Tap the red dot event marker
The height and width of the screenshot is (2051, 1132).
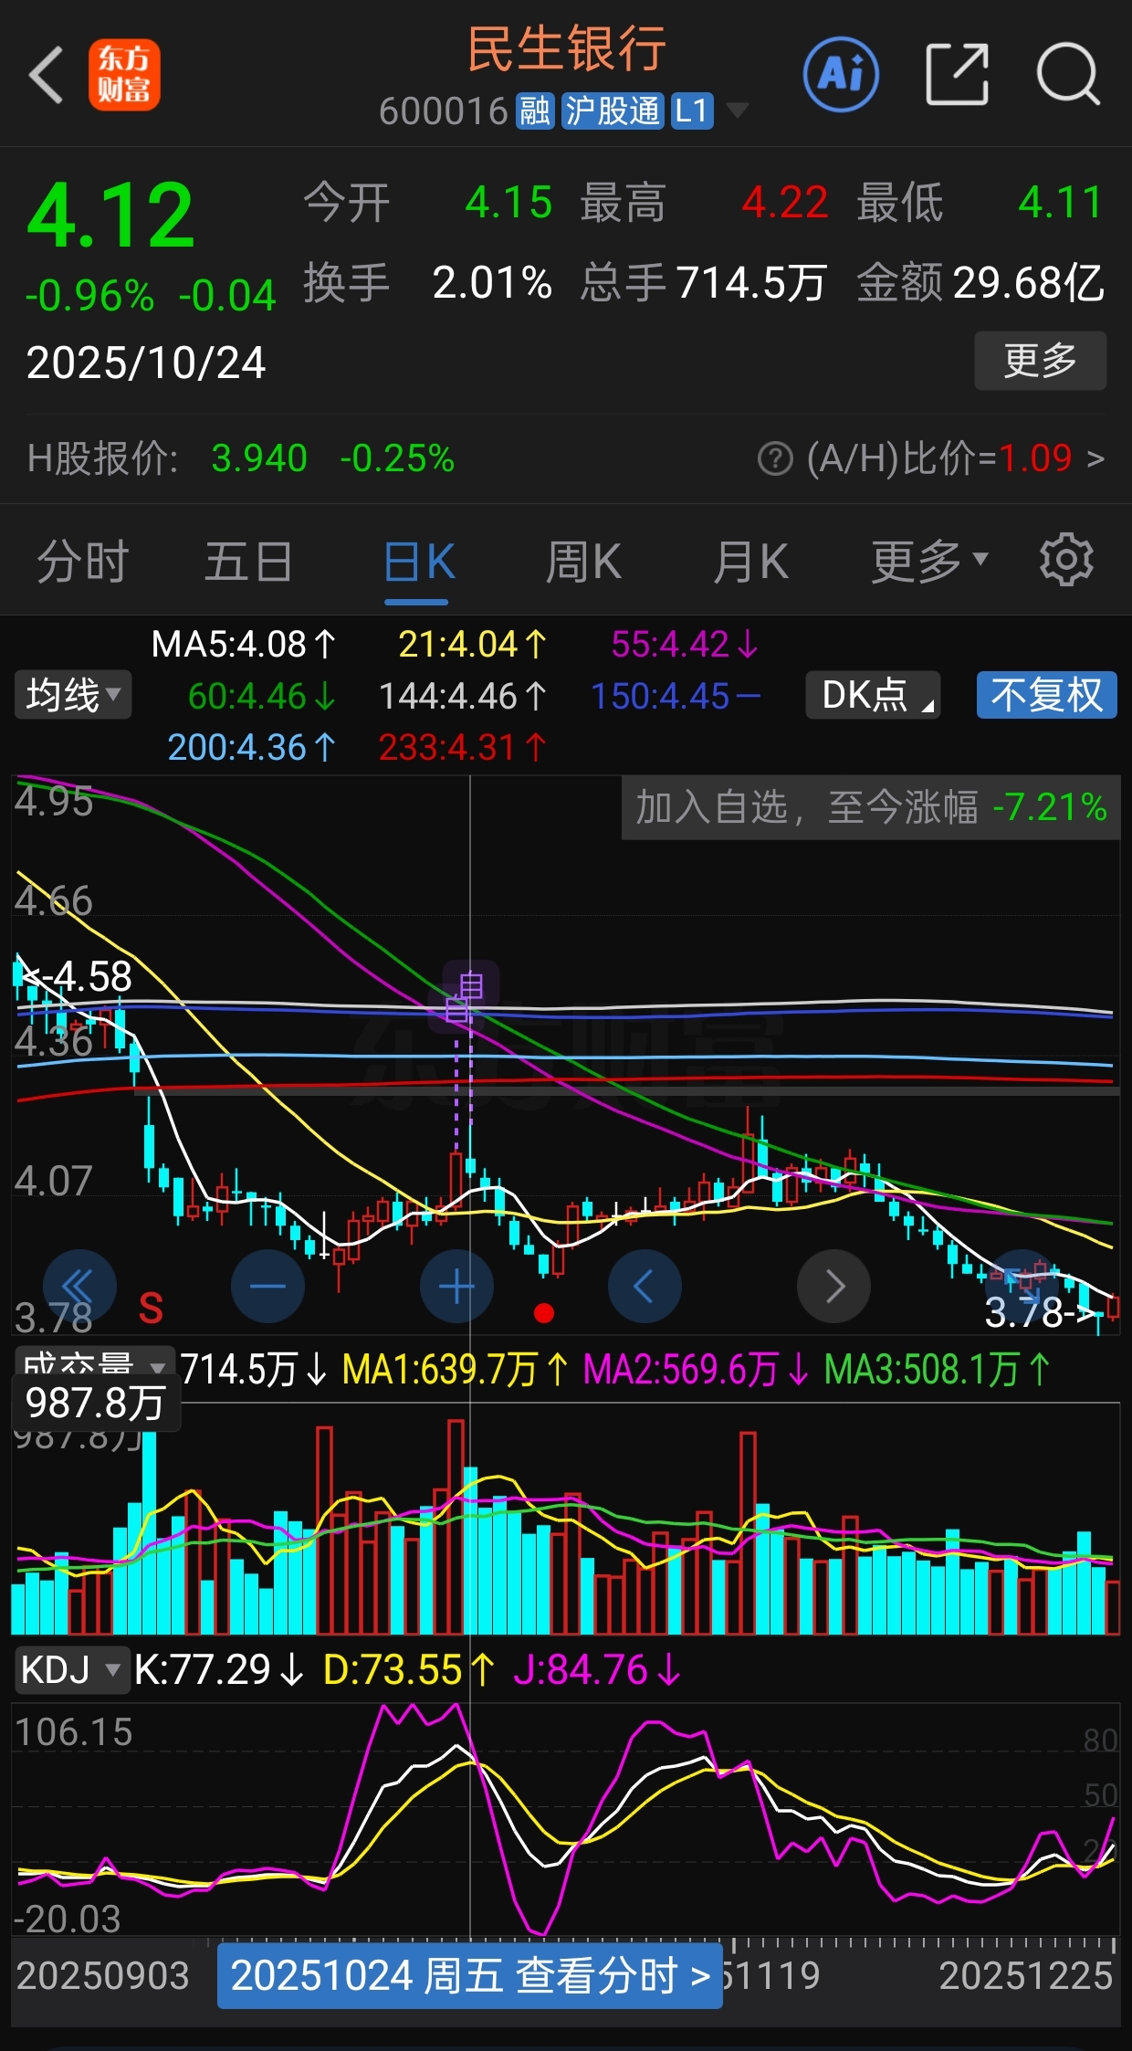(544, 1313)
